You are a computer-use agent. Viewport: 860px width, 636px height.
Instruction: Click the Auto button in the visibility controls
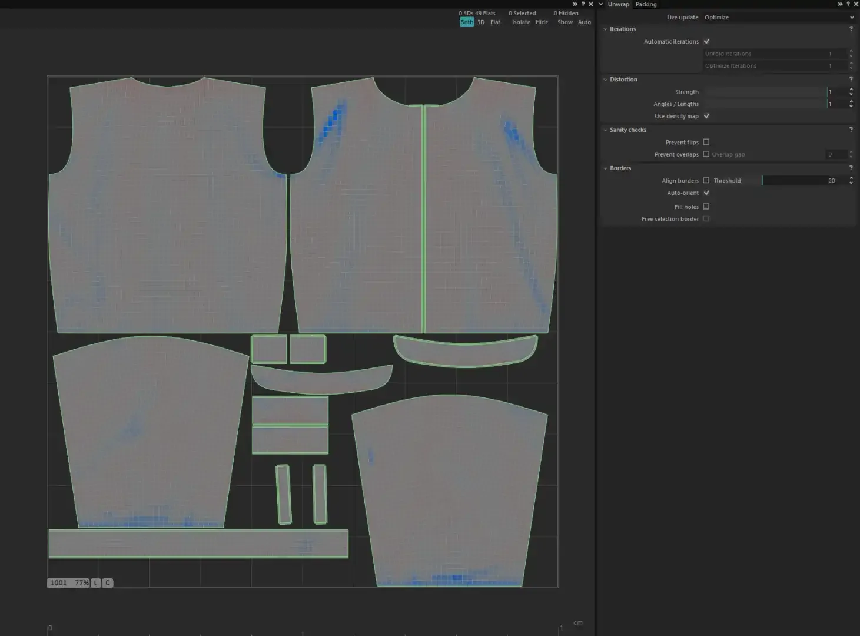pyautogui.click(x=585, y=22)
